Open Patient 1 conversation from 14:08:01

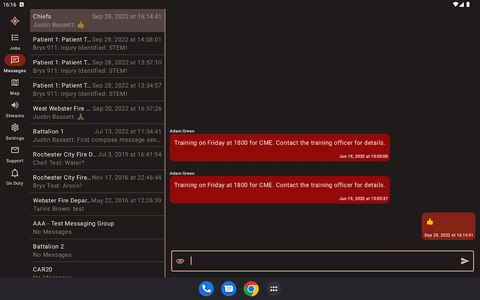97,43
